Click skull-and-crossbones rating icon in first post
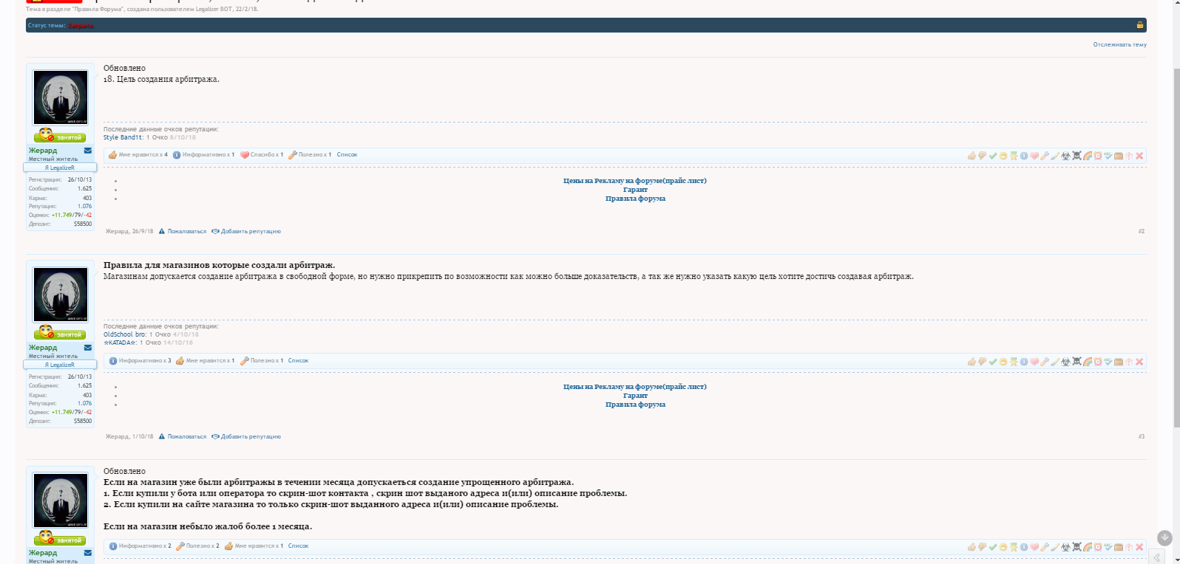The width and height of the screenshot is (1180, 564). pos(1076,156)
